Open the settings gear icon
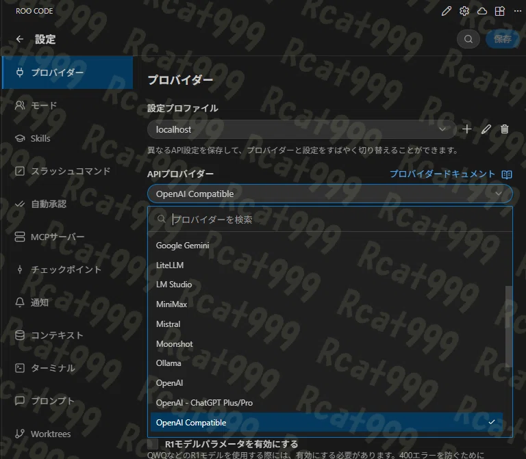Image resolution: width=526 pixels, height=459 pixels. 464,11
